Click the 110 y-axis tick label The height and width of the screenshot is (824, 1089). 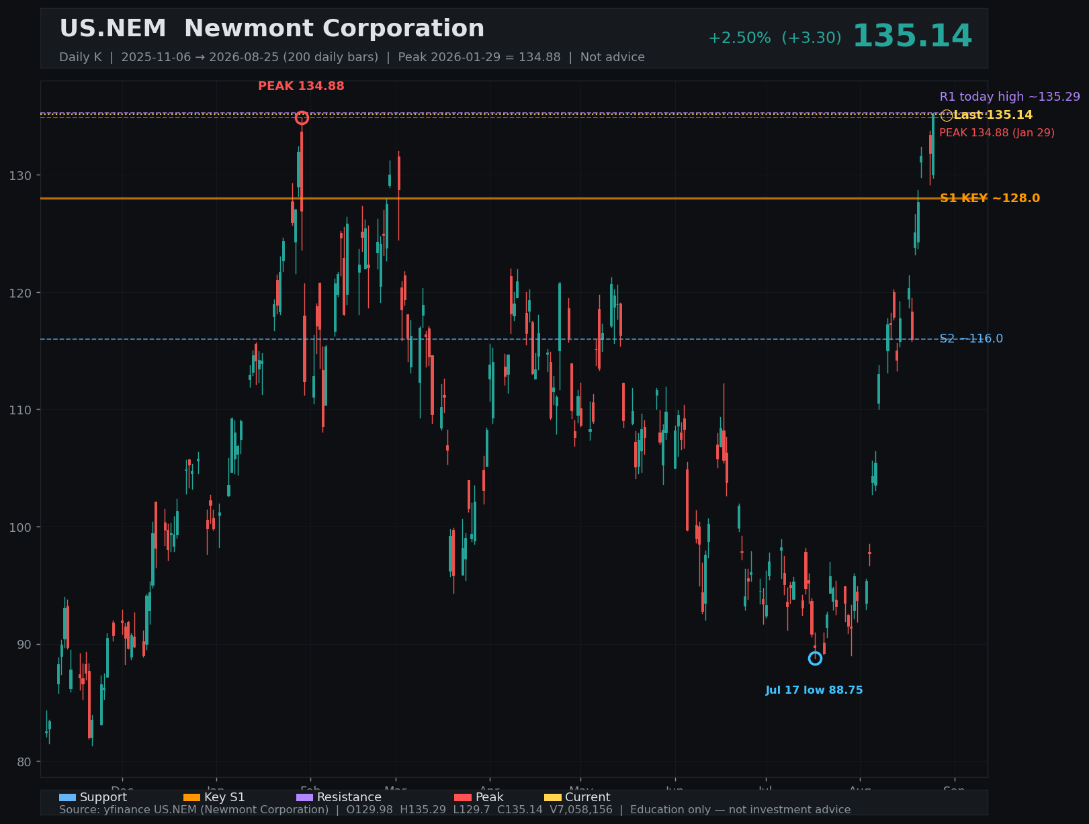19,410
